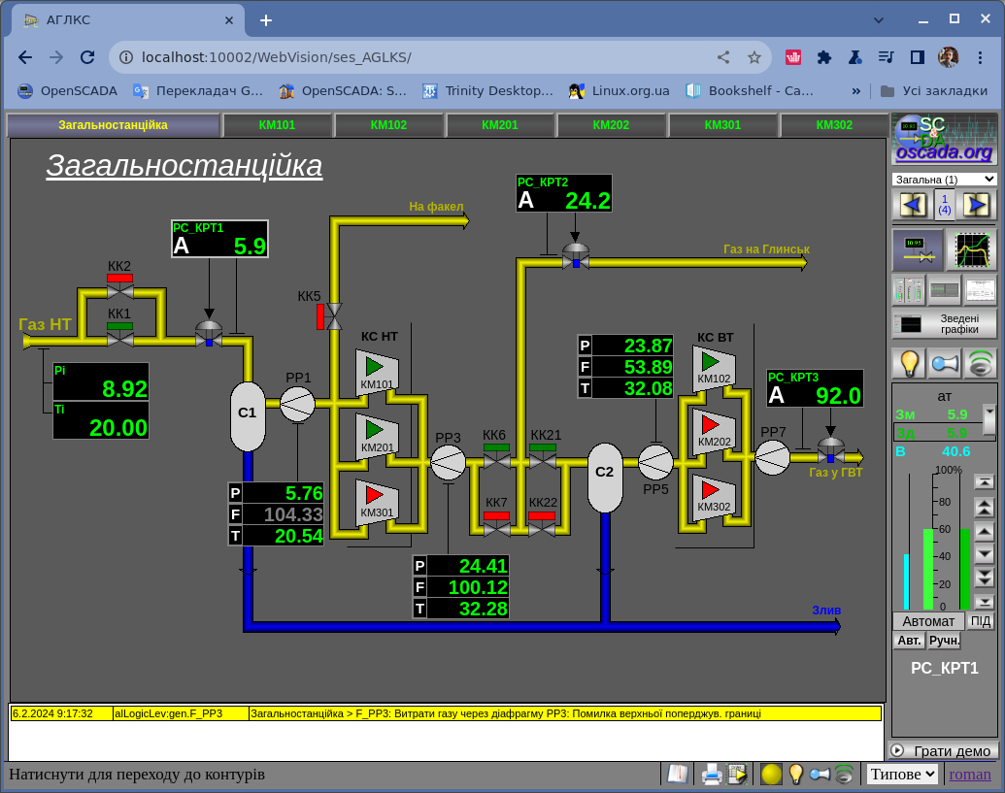Open the manual book icon in status bar
This screenshot has height=793, width=1005.
(x=676, y=774)
